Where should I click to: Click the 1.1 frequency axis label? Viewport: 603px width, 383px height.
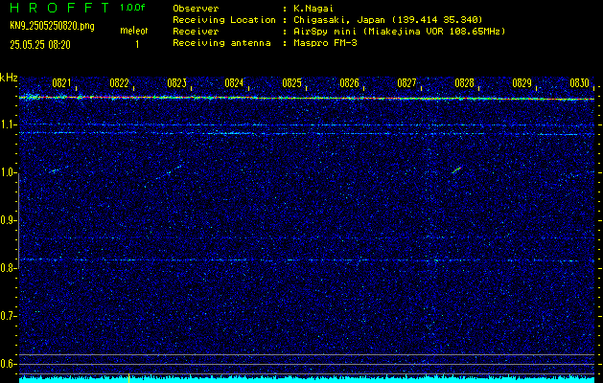(8, 124)
